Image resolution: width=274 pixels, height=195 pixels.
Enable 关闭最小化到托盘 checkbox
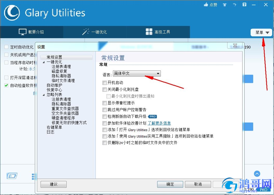pyautogui.click(x=105, y=90)
